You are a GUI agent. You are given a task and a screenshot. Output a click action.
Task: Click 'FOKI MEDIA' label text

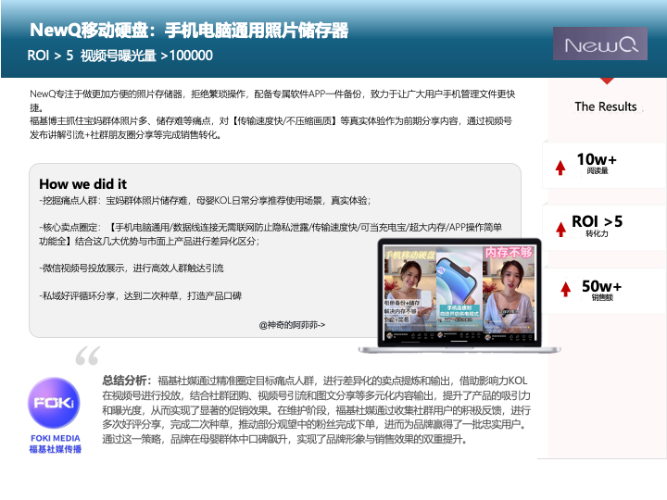[56, 438]
